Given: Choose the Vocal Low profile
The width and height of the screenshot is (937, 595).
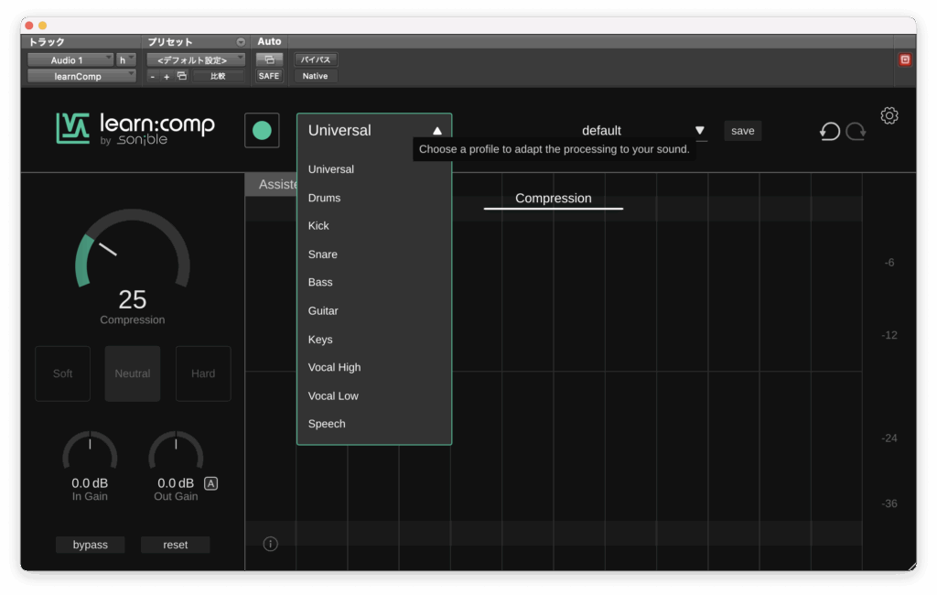Looking at the screenshot, I should pos(374,395).
